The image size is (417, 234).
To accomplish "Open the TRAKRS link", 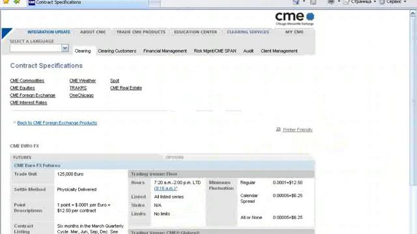I will (x=78, y=88).
